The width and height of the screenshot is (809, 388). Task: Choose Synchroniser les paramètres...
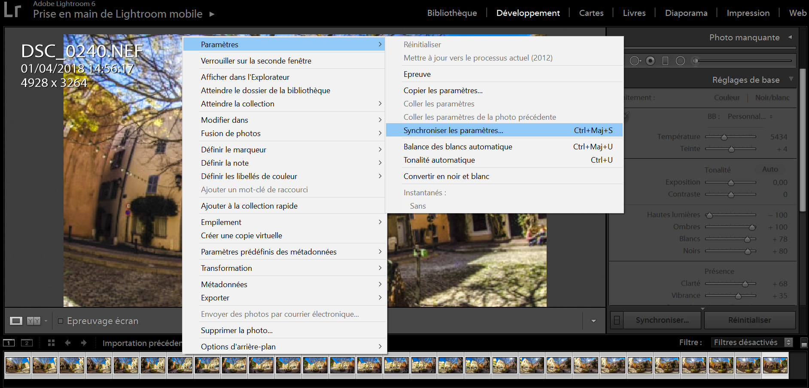pos(504,130)
